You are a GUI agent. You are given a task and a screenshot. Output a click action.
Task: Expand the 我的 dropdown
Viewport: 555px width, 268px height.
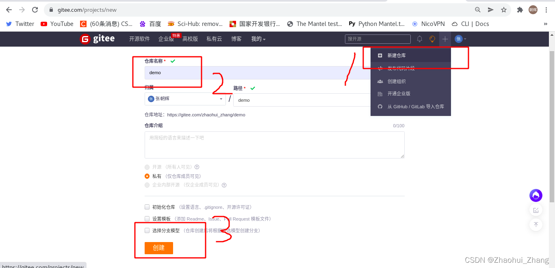tap(258, 39)
